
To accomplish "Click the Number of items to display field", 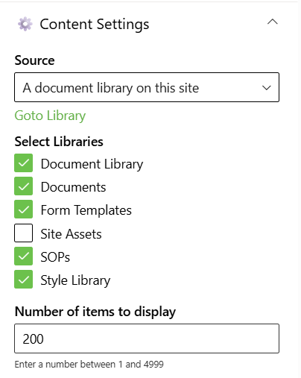I will [x=147, y=338].
